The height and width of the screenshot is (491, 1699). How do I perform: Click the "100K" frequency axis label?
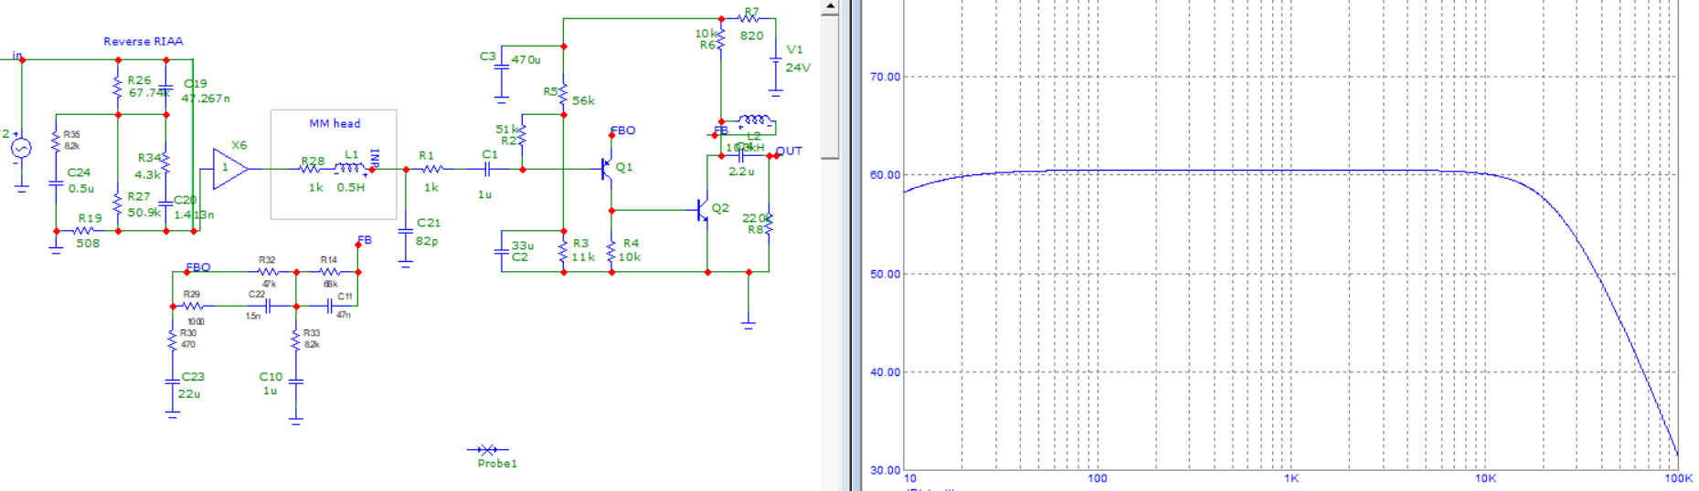pyautogui.click(x=1679, y=478)
